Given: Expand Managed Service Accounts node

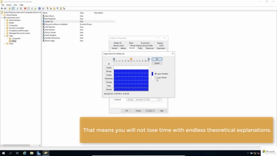Looking at the screenshot, I should tap(5, 33).
